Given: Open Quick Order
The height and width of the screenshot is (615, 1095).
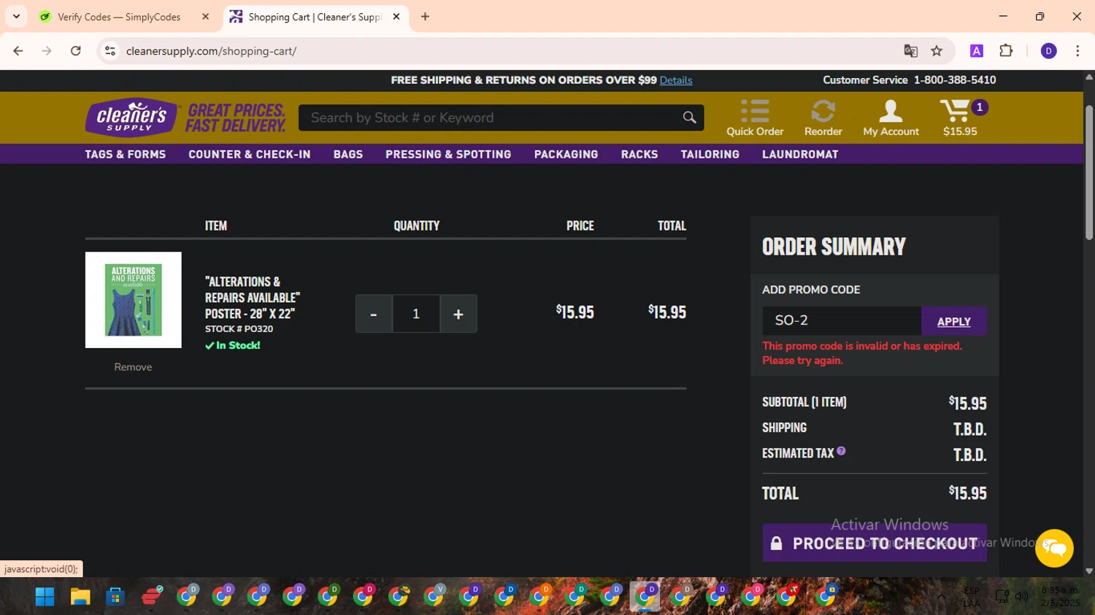Looking at the screenshot, I should pyautogui.click(x=755, y=117).
